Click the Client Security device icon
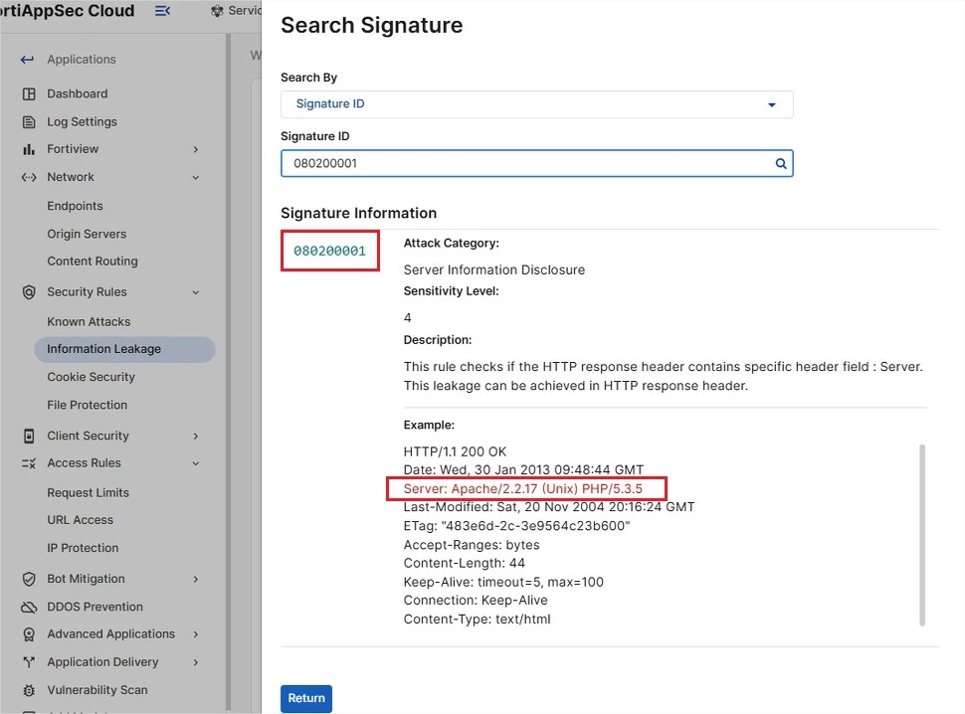The height and width of the screenshot is (714, 965). click(x=29, y=436)
